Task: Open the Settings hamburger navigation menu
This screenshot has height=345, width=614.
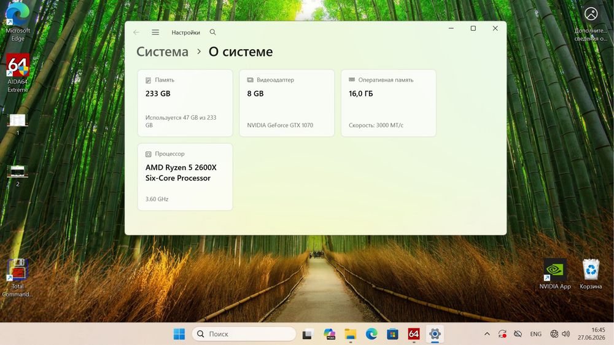Action: 155,33
